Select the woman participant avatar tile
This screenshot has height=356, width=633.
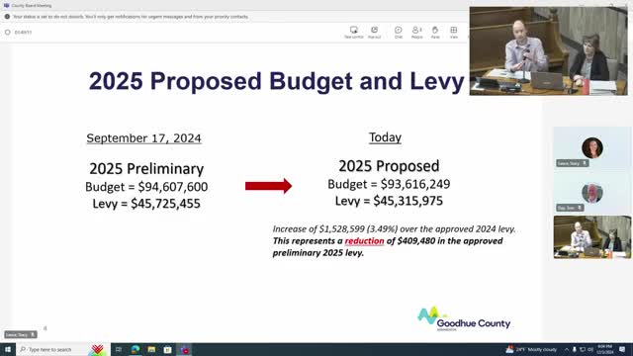click(x=592, y=147)
